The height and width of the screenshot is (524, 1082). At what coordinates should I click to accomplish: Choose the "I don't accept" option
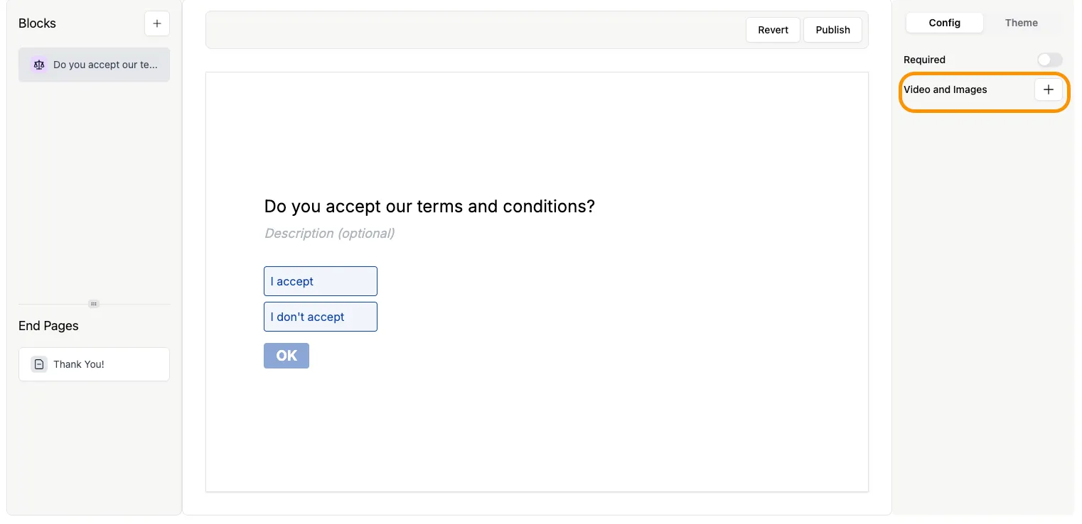(x=321, y=317)
